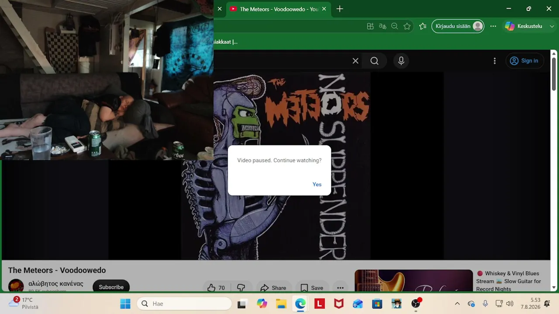Click the scrollbar down arrow
Viewport: 559px width, 314px height.
tap(554, 287)
